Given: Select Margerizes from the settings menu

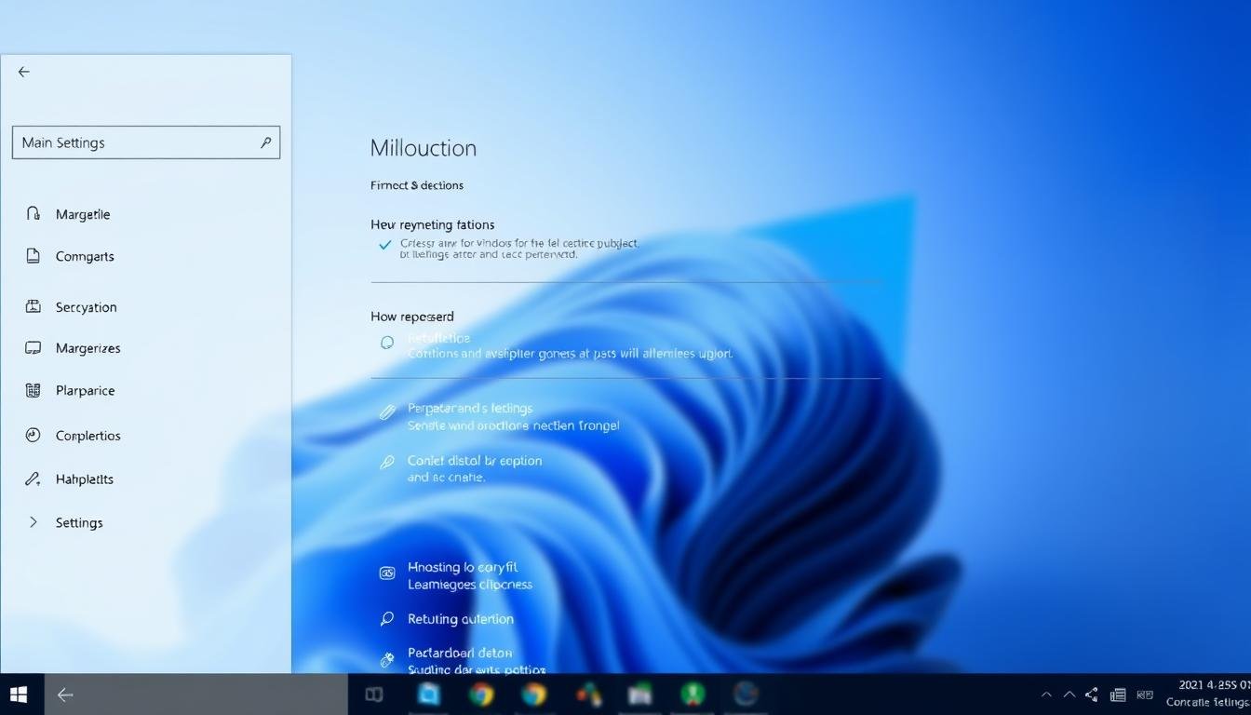Looking at the screenshot, I should (87, 347).
